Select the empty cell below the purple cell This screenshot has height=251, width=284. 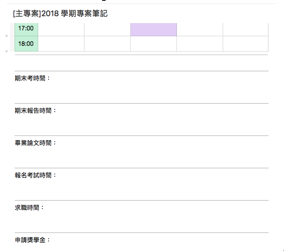point(153,44)
